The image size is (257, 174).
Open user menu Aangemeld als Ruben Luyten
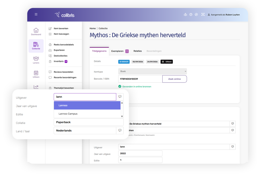(224, 15)
